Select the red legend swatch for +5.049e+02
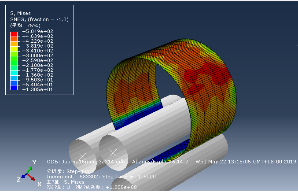Screen dimensions: 298x192 coord(14,34)
